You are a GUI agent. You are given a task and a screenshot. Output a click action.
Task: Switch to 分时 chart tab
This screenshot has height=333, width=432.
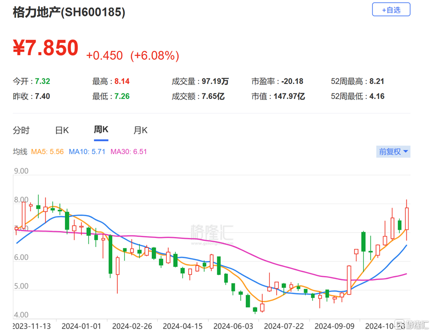21,130
